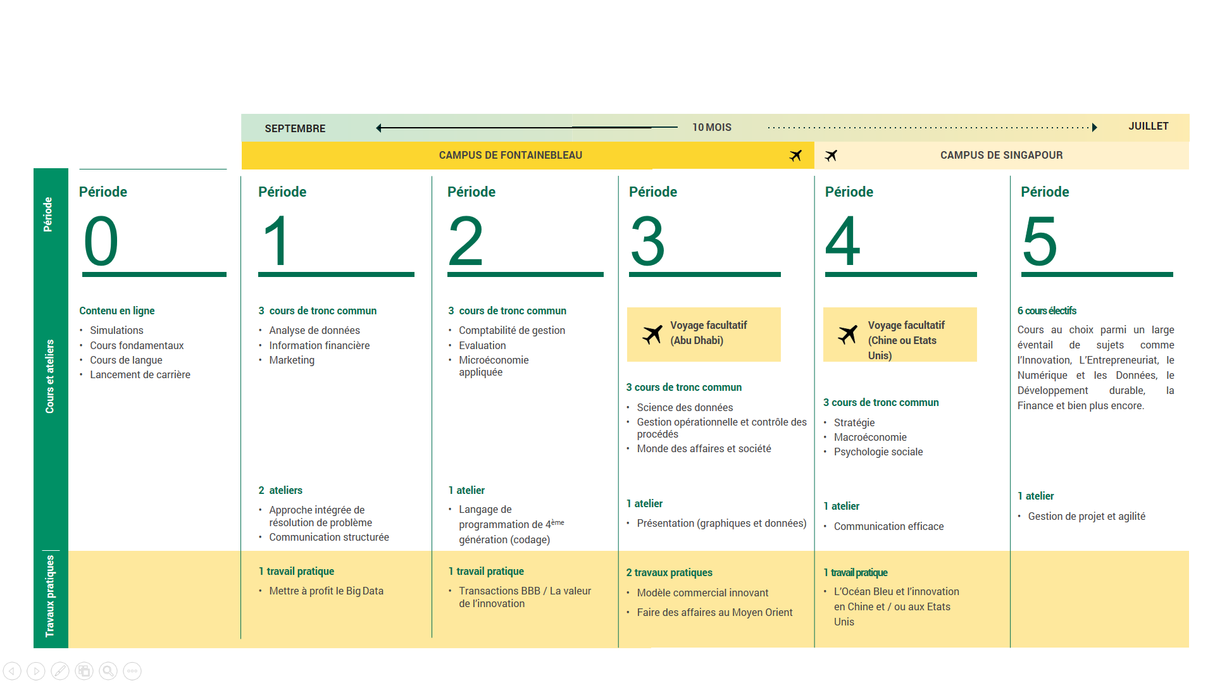The width and height of the screenshot is (1215, 683).
Task: Click 'Faire des affaires au Moyen Orient'
Action: (x=714, y=612)
